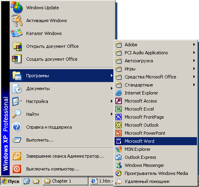Click the Создать документ Office label
Image resolution: width=199 pixels, height=187 pixels.
pos(52,59)
